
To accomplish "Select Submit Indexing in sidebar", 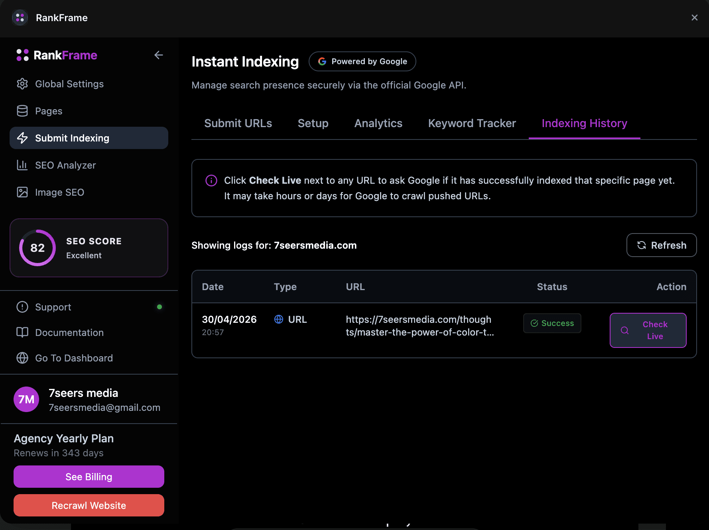I will [89, 138].
